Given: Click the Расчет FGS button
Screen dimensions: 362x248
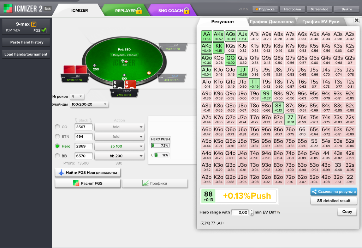Looking at the screenshot, I should (x=88, y=183).
